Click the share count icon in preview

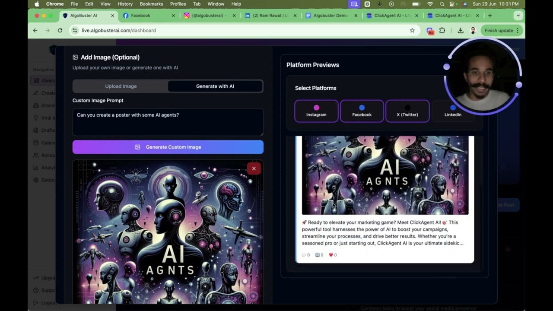(318, 255)
